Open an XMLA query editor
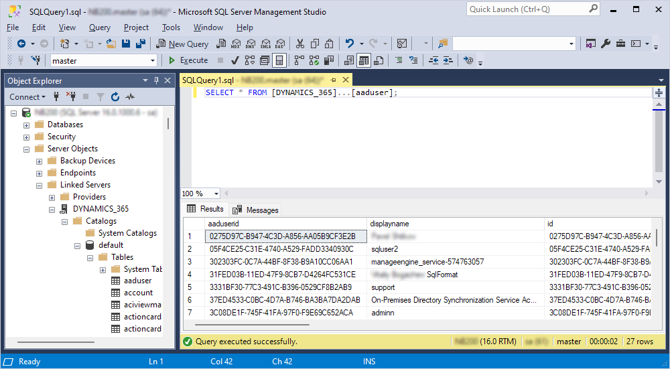670x369 pixels. (266, 44)
